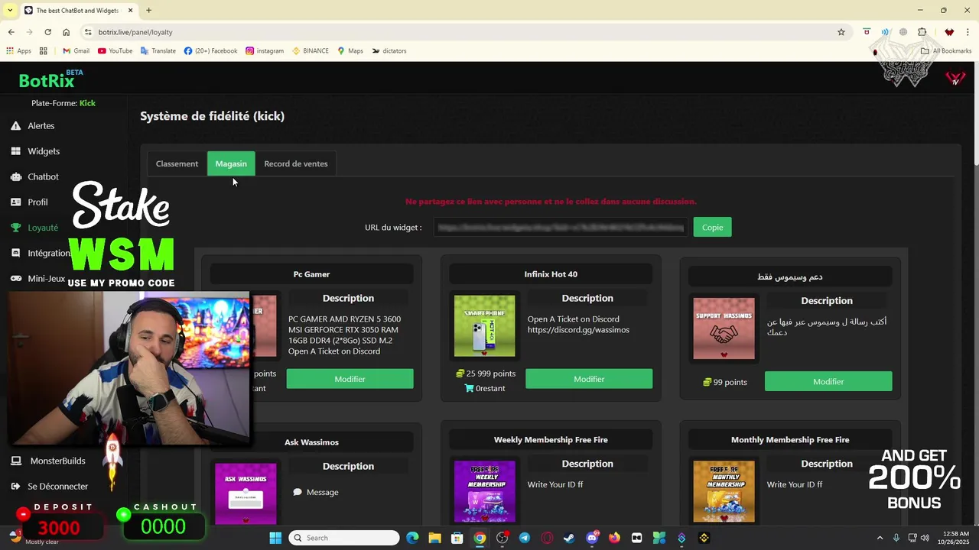Click the Mini-Jeux sidebar icon

click(x=15, y=279)
